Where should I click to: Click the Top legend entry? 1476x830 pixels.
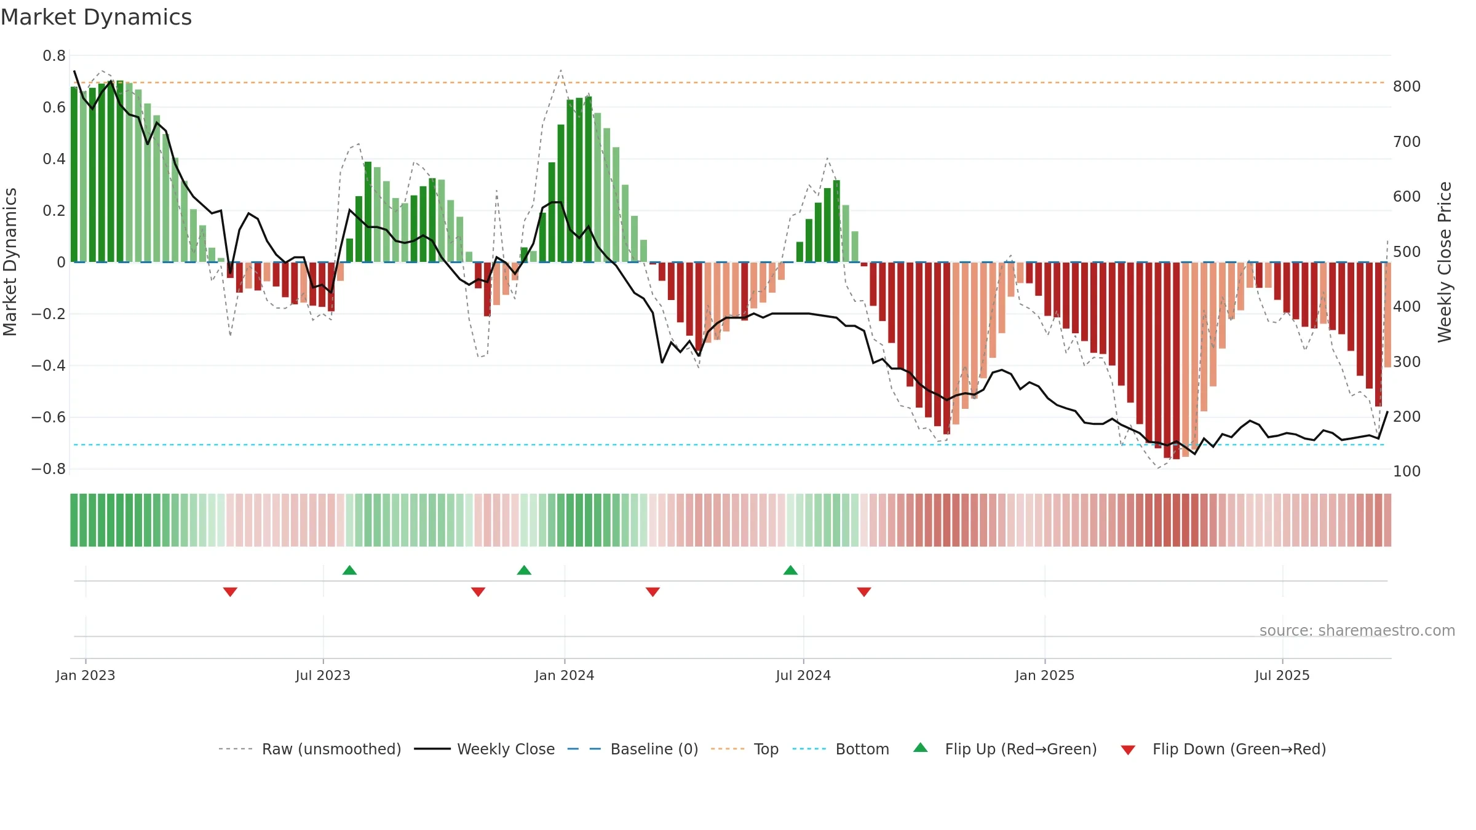[x=745, y=749]
